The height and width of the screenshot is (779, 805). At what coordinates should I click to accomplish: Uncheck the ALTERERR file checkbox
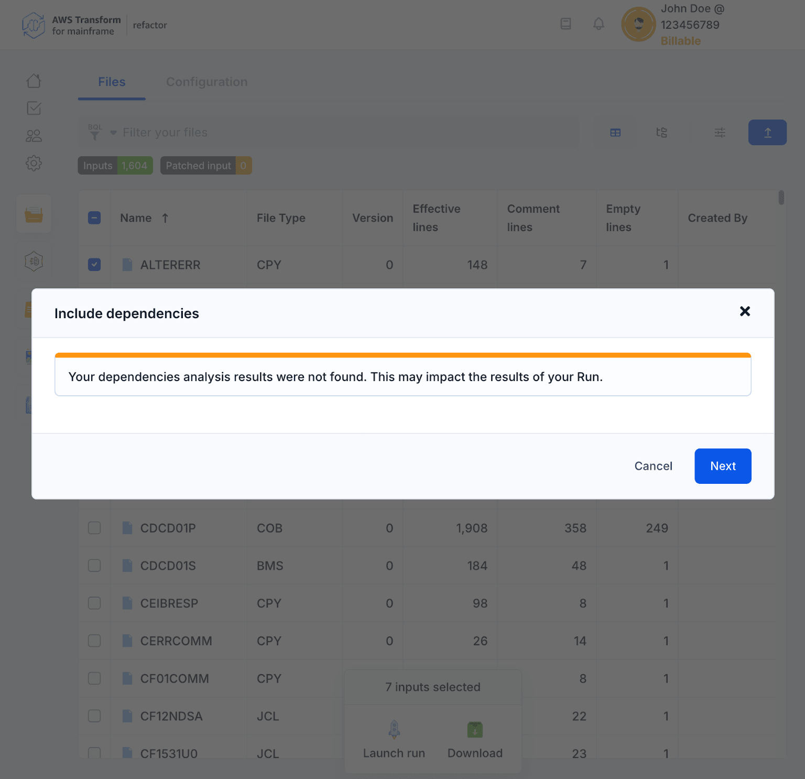94,265
